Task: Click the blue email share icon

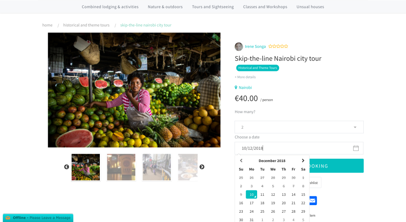Action: point(313,200)
